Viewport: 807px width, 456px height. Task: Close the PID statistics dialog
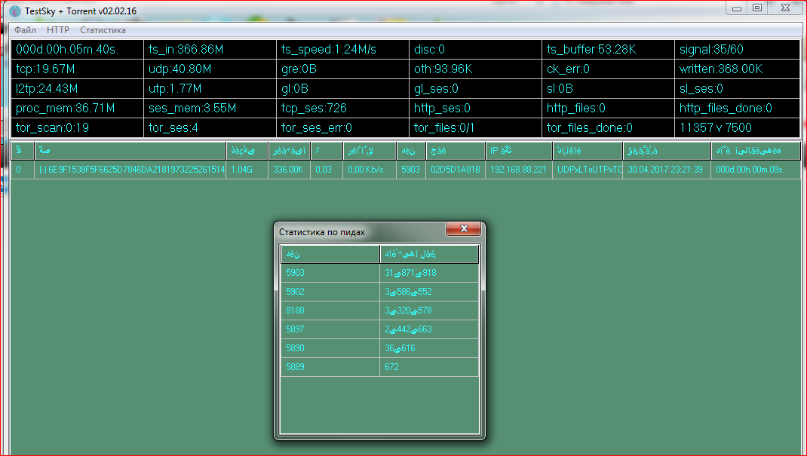[x=464, y=229]
